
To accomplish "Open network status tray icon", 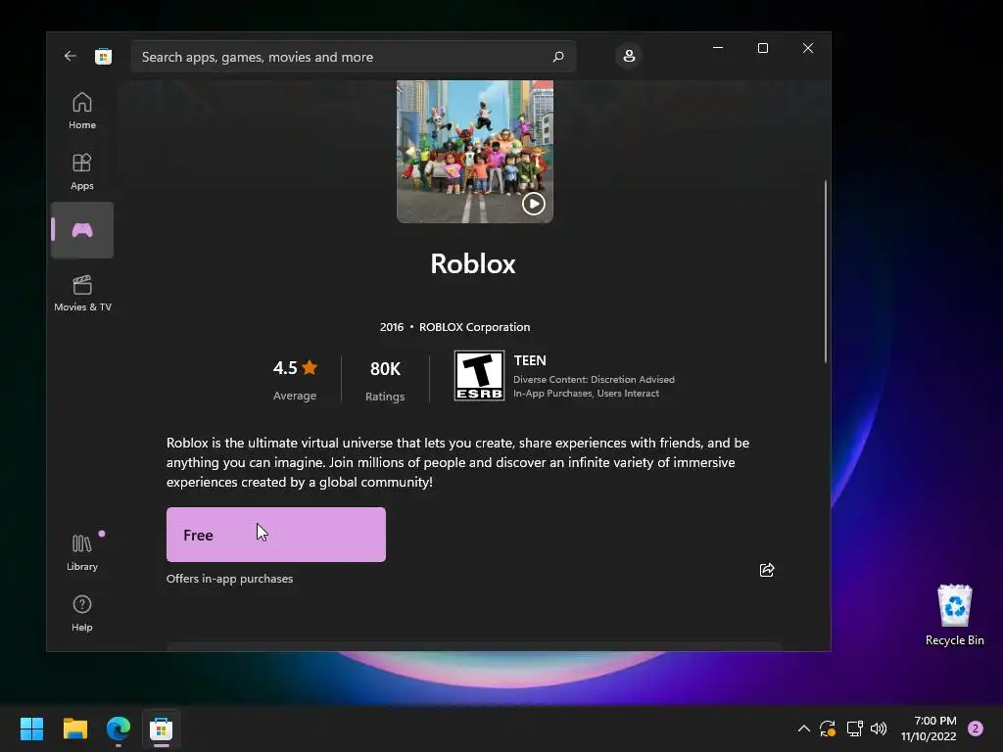I will pyautogui.click(x=854, y=728).
